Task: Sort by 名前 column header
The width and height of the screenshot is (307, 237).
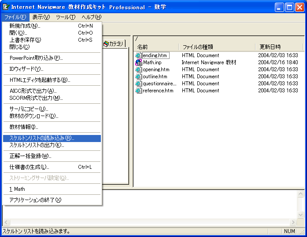Action: 156,47
